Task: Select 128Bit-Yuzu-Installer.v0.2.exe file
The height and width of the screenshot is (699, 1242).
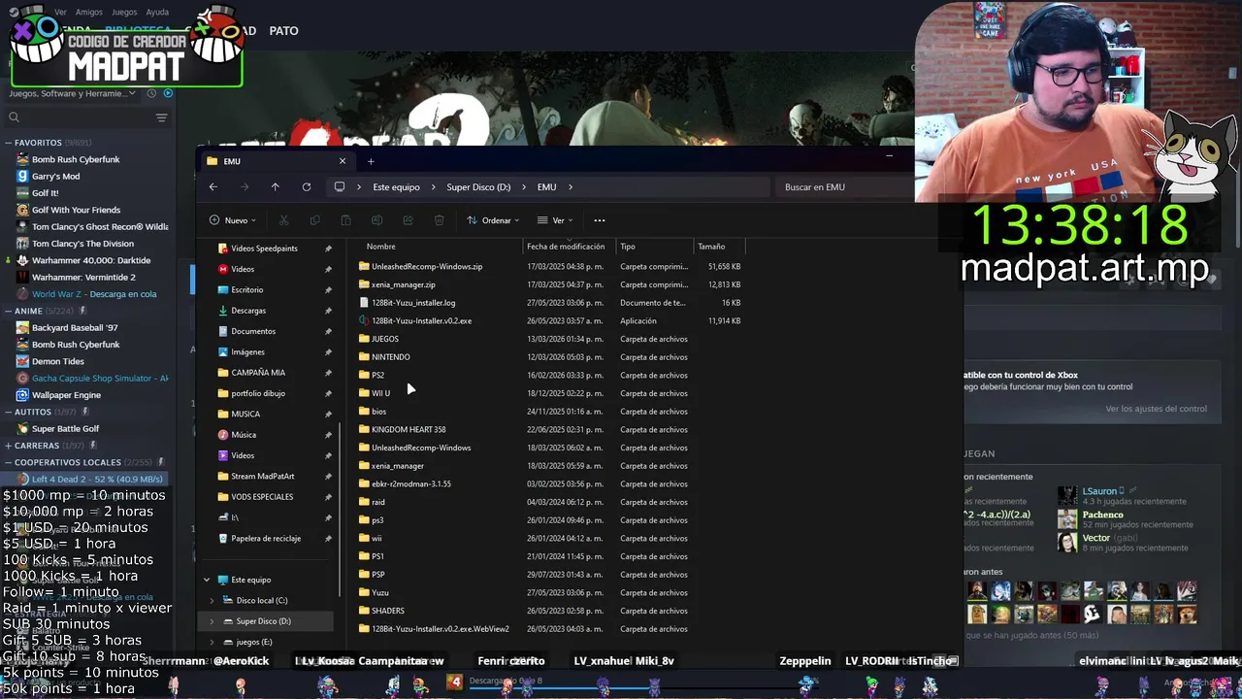Action: coord(421,320)
